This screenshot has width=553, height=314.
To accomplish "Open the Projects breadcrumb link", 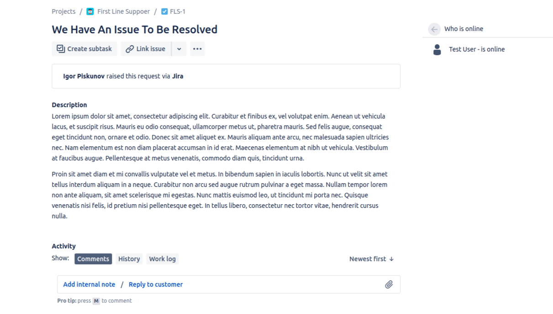I will [63, 11].
